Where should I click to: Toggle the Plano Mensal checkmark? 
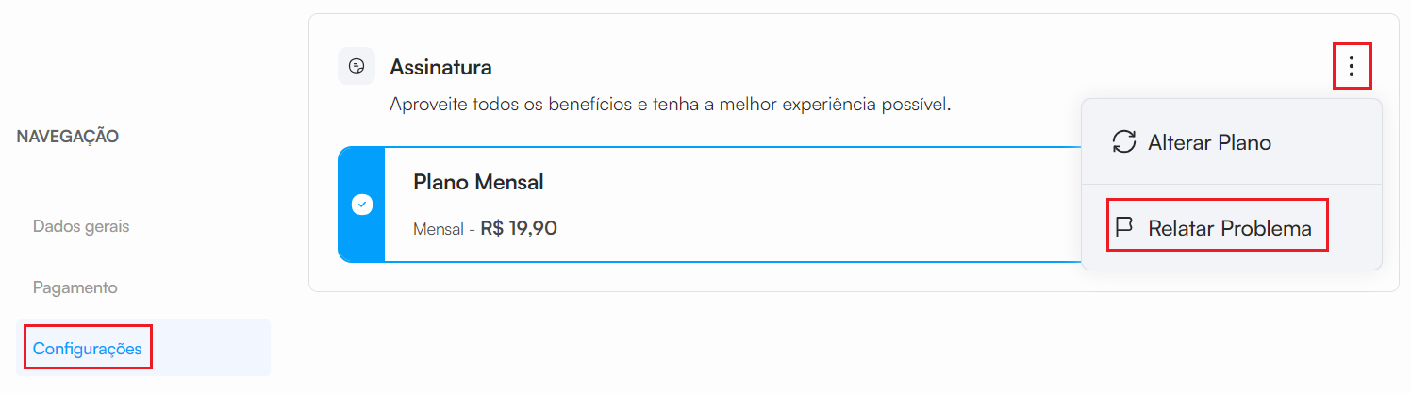pos(362,204)
